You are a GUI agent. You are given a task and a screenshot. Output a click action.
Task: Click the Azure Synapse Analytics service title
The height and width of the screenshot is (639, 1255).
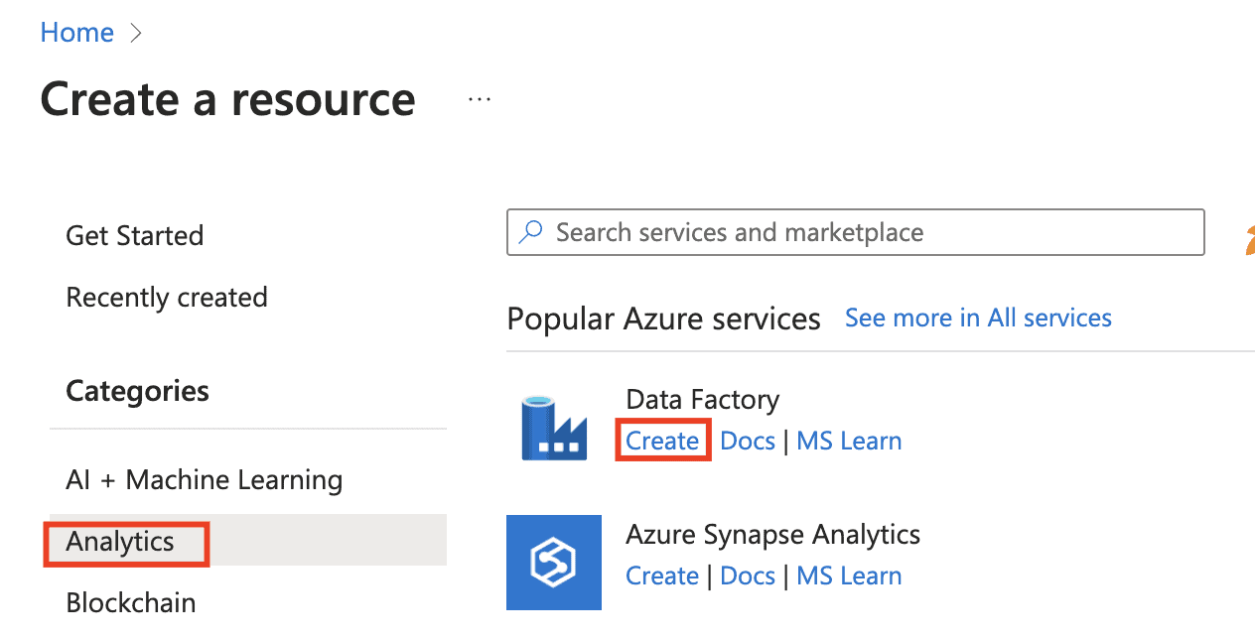772,535
